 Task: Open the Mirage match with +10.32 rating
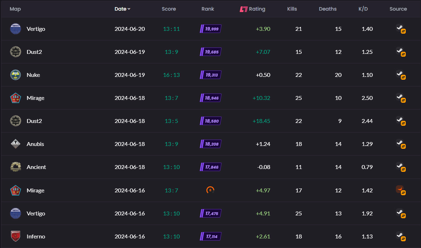tap(35, 98)
